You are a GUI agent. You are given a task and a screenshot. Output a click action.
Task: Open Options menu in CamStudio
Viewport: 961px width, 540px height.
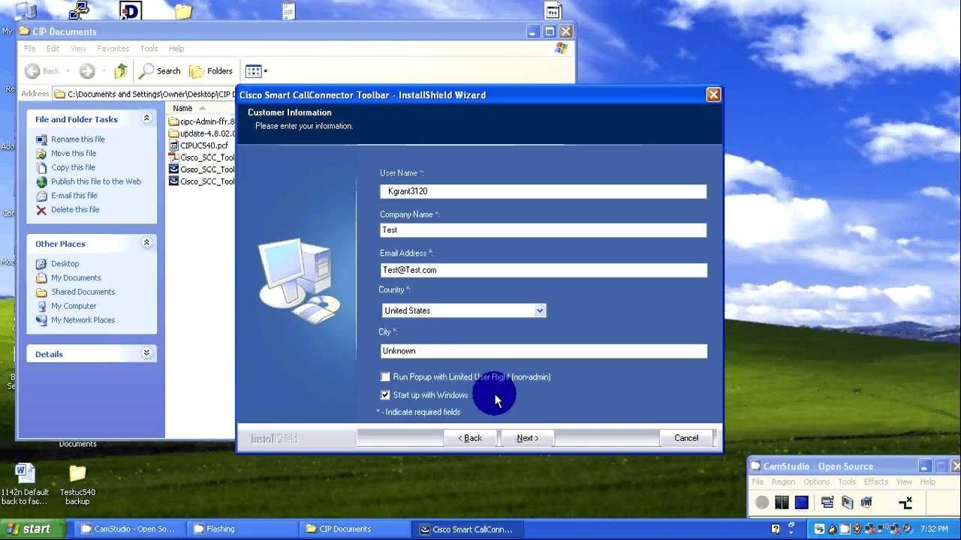(x=816, y=481)
